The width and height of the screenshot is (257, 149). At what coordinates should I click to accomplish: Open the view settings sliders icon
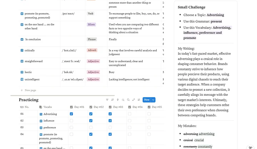pyautogui.click(x=139, y=100)
